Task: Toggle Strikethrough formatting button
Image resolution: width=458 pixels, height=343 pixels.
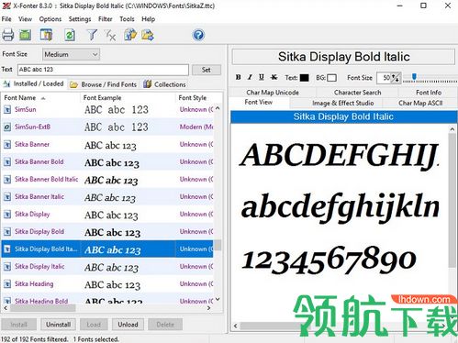Action: coord(274,77)
